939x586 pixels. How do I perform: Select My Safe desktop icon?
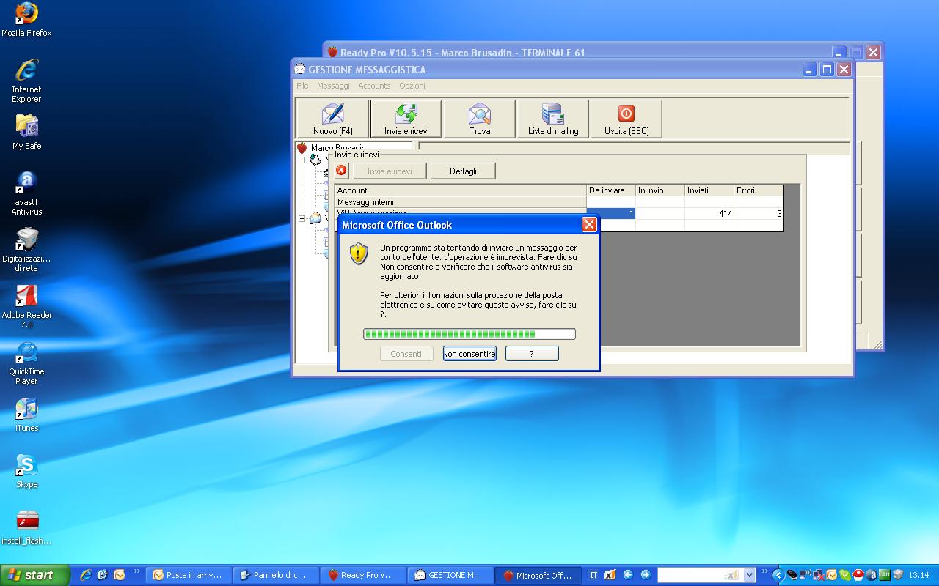tap(26, 132)
